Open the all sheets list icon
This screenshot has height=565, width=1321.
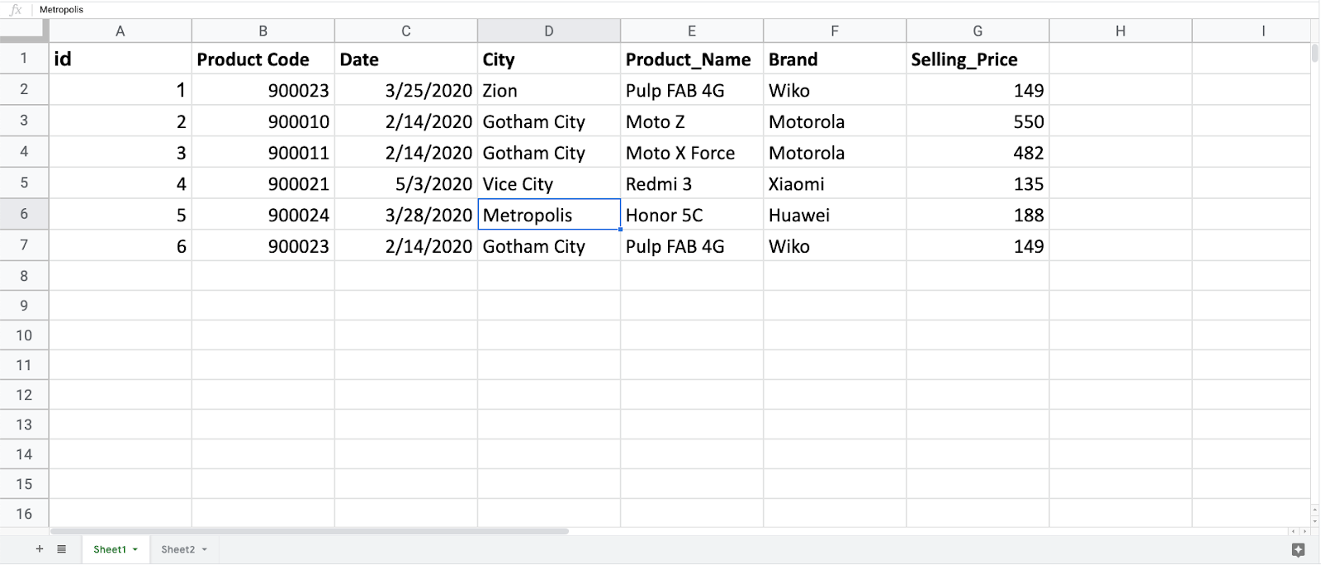pyautogui.click(x=61, y=549)
